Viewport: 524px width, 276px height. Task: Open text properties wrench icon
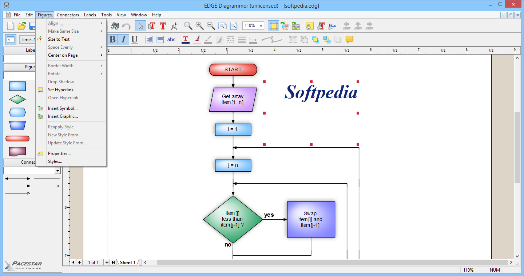[x=321, y=26]
